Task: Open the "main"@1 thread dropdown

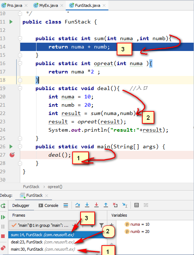Action: pyautogui.click(x=43, y=225)
